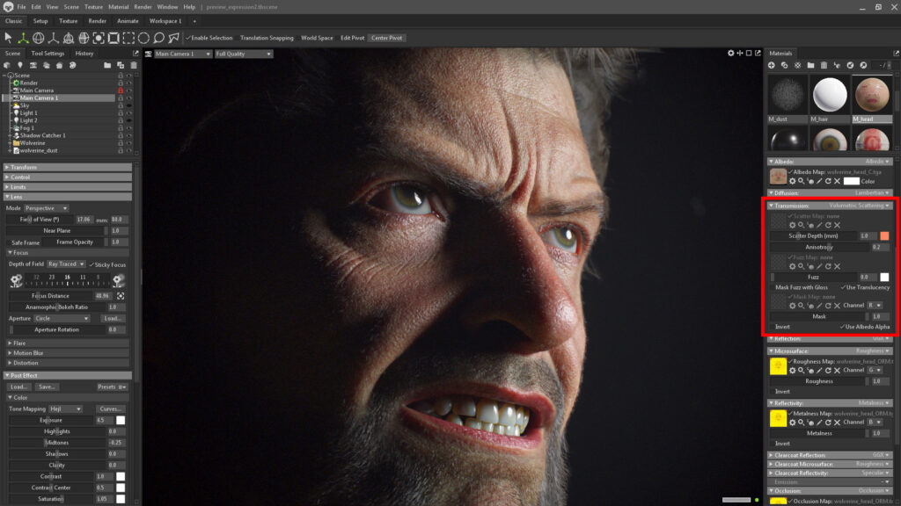Click the rectangle marquee selection tool
The width and height of the screenshot is (901, 506).
[129, 39]
